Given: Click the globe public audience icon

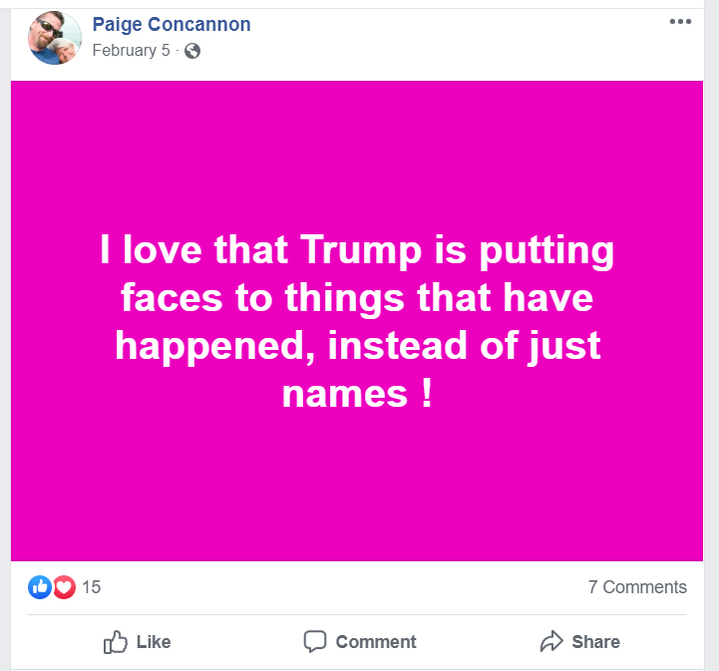Looking at the screenshot, I should pyautogui.click(x=192, y=51).
